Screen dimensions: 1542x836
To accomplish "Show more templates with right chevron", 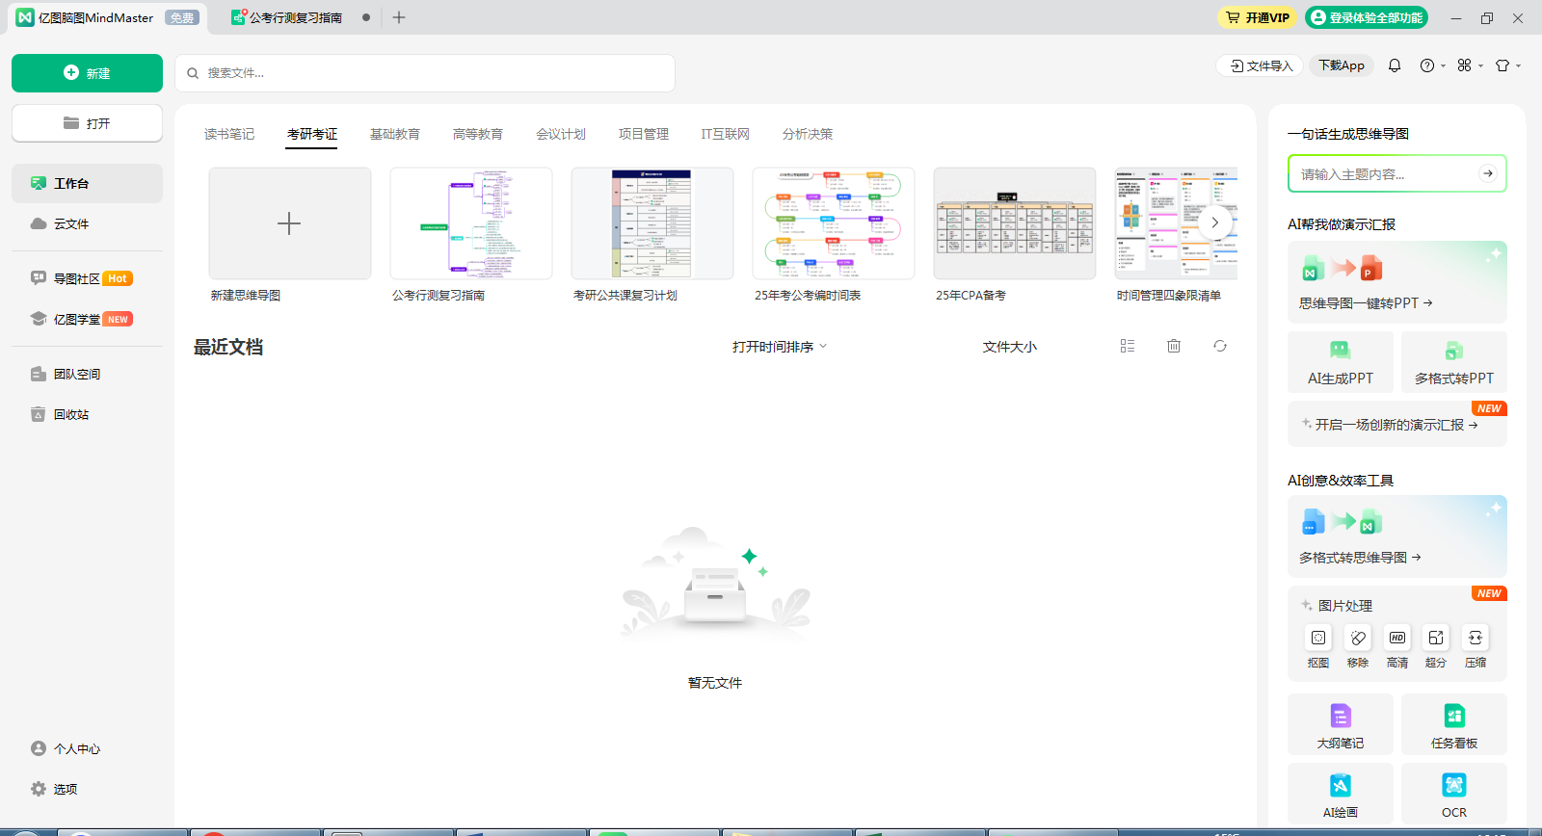I will pyautogui.click(x=1215, y=222).
